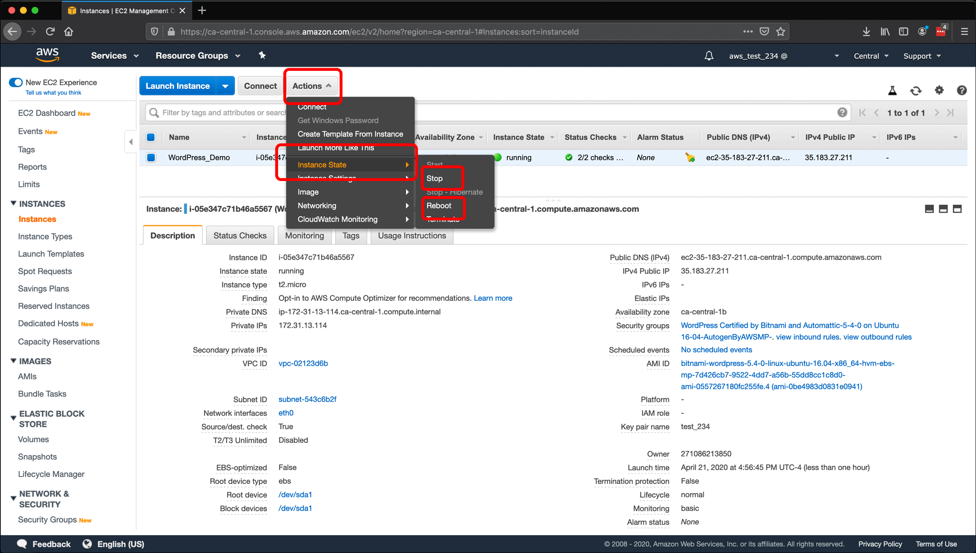Image resolution: width=976 pixels, height=553 pixels.
Task: Open the help question mark icon
Action: [962, 91]
